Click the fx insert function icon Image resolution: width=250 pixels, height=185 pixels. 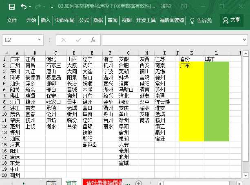(x=93, y=40)
